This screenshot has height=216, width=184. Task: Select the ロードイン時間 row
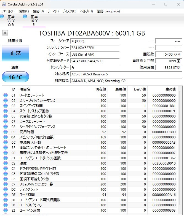[90, 210]
